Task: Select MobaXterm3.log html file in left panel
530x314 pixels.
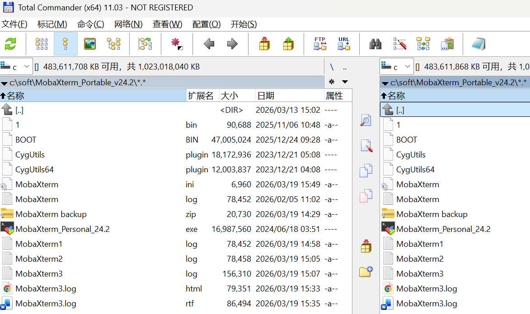Action: click(176, 289)
